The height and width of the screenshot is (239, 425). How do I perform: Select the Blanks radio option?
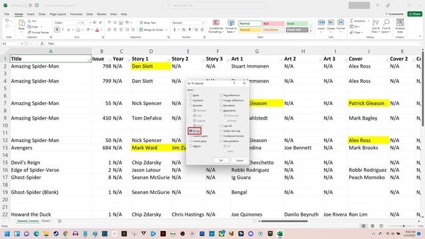[x=191, y=131]
